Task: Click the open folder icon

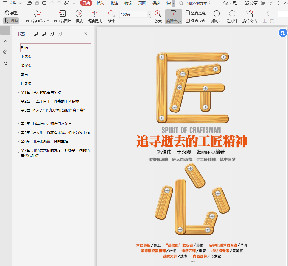Action: click(x=29, y=3)
